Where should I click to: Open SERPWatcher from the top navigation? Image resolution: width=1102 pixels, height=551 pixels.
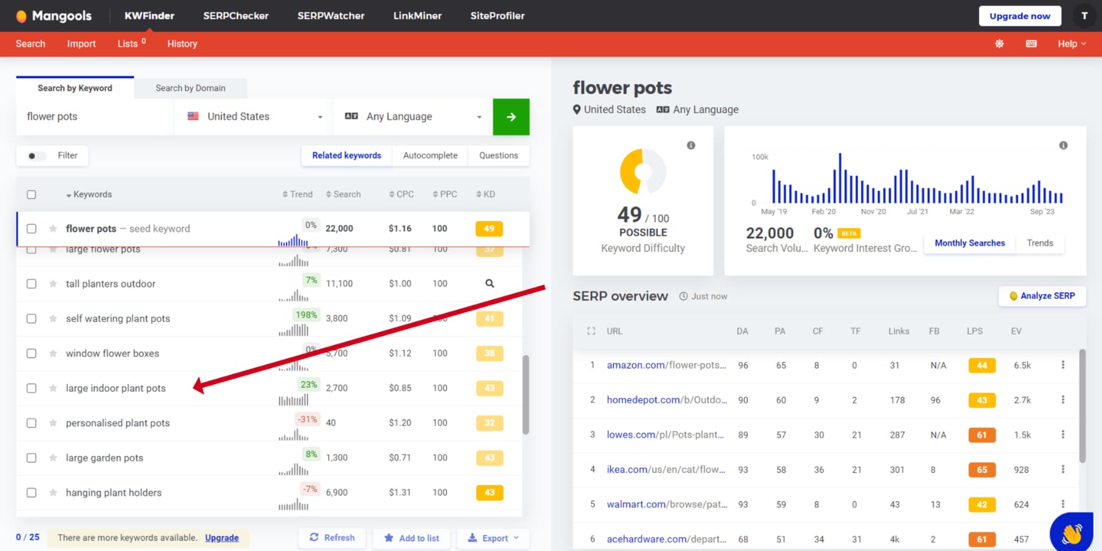331,16
